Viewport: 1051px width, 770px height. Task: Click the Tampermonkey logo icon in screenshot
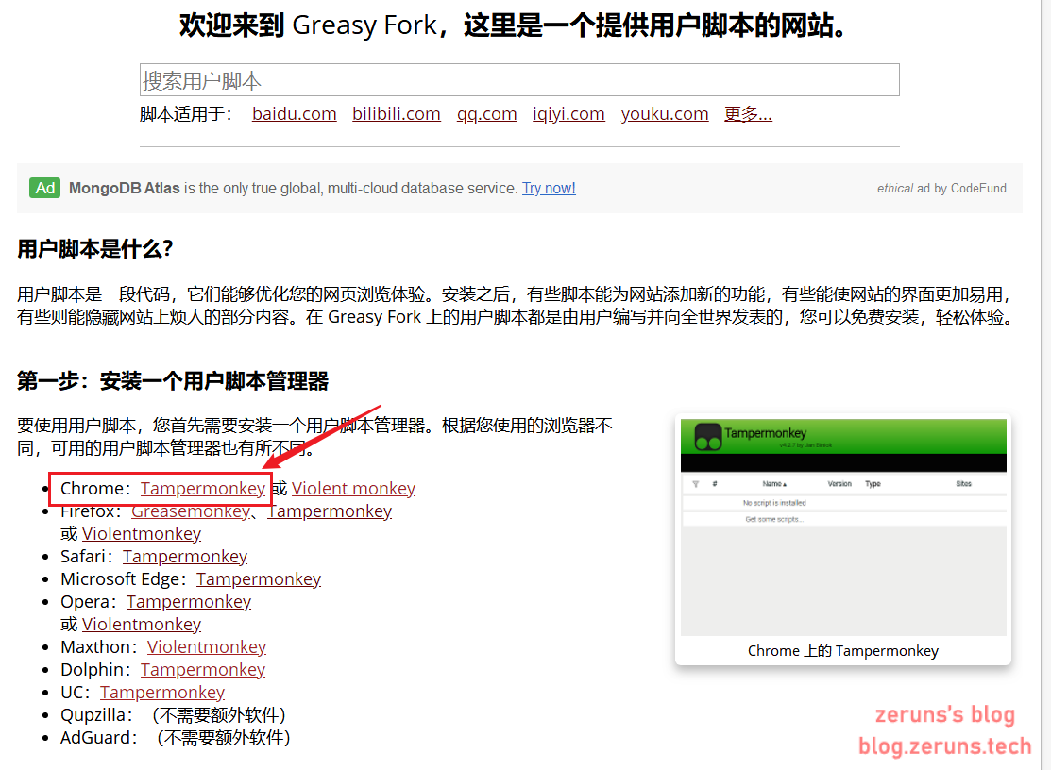point(708,437)
